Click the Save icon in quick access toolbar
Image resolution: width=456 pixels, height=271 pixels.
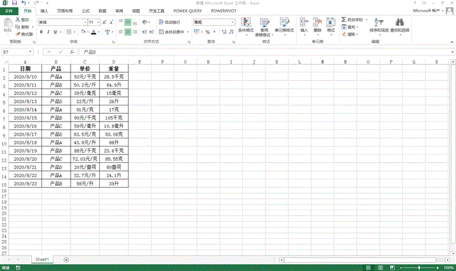pyautogui.click(x=14, y=3)
